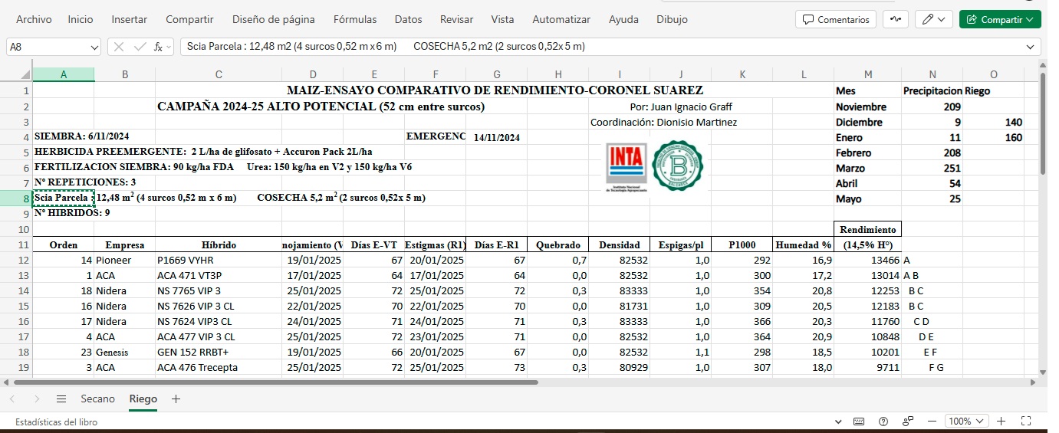The image size is (1059, 433).
Task: Add a new sheet with the plus icon
Action: [176, 399]
